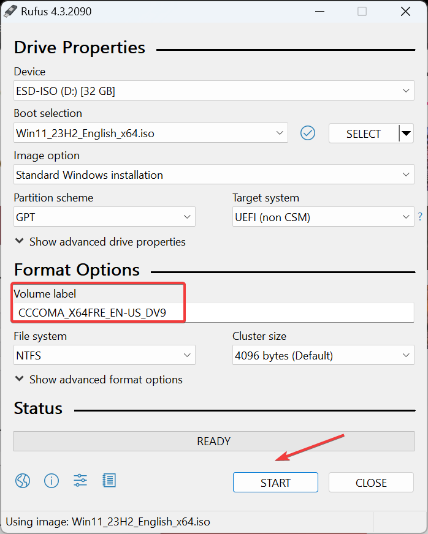Image resolution: width=428 pixels, height=534 pixels.
Task: Open the Partition scheme GPT dropdown
Action: click(x=104, y=217)
